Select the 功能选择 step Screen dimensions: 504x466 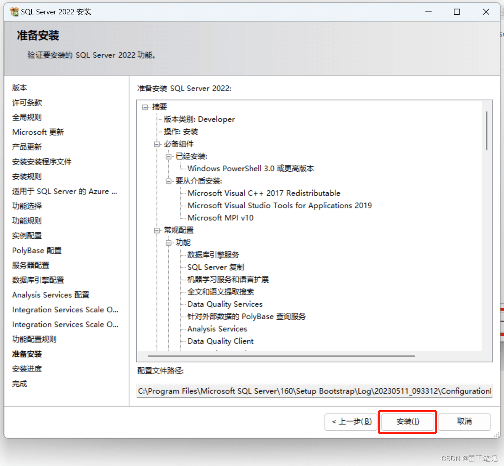tap(27, 206)
